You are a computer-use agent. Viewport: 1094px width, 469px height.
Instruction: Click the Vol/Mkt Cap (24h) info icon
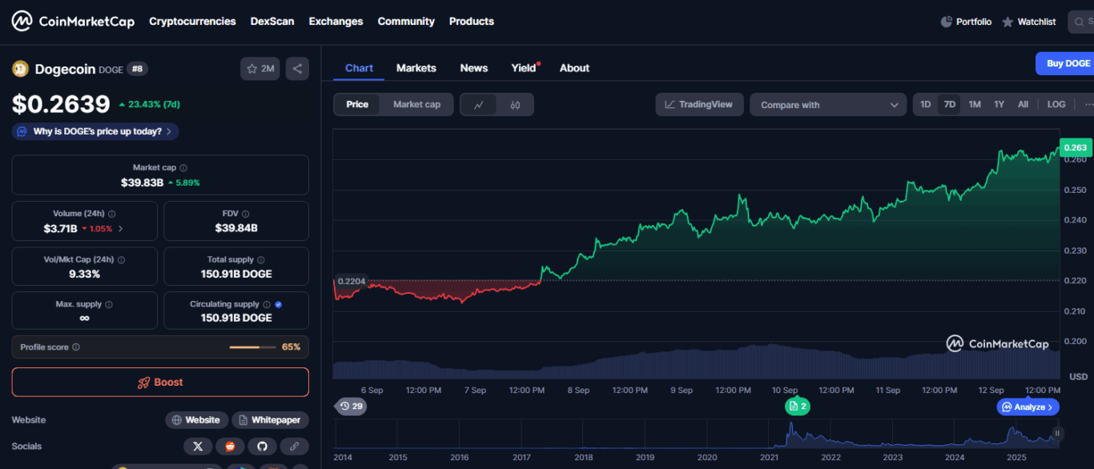pyautogui.click(x=121, y=260)
